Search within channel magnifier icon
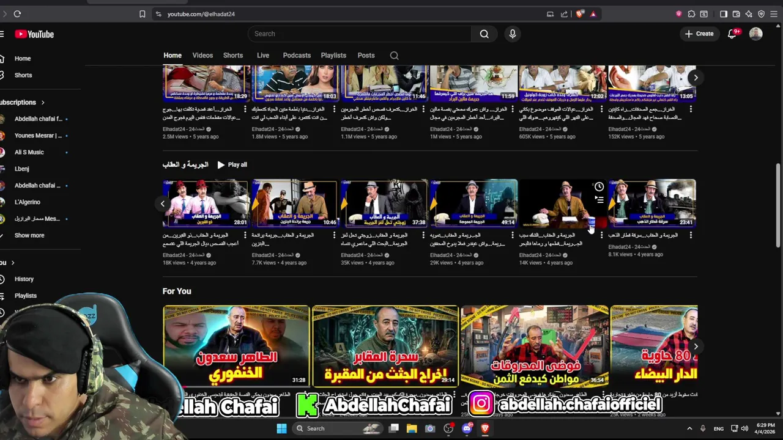This screenshot has width=783, height=440. point(395,56)
